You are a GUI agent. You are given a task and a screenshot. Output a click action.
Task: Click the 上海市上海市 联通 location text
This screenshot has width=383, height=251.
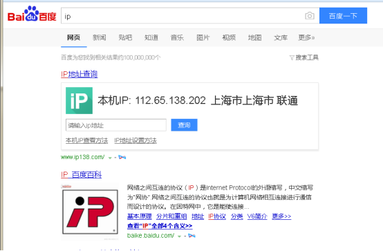point(254,100)
